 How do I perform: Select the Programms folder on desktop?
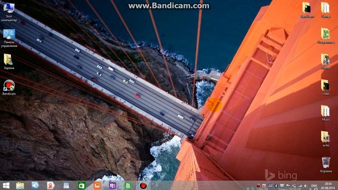(325, 36)
